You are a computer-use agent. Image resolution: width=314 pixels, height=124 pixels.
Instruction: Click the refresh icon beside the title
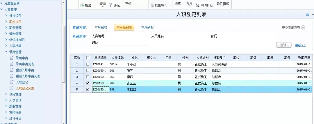click(307, 15)
